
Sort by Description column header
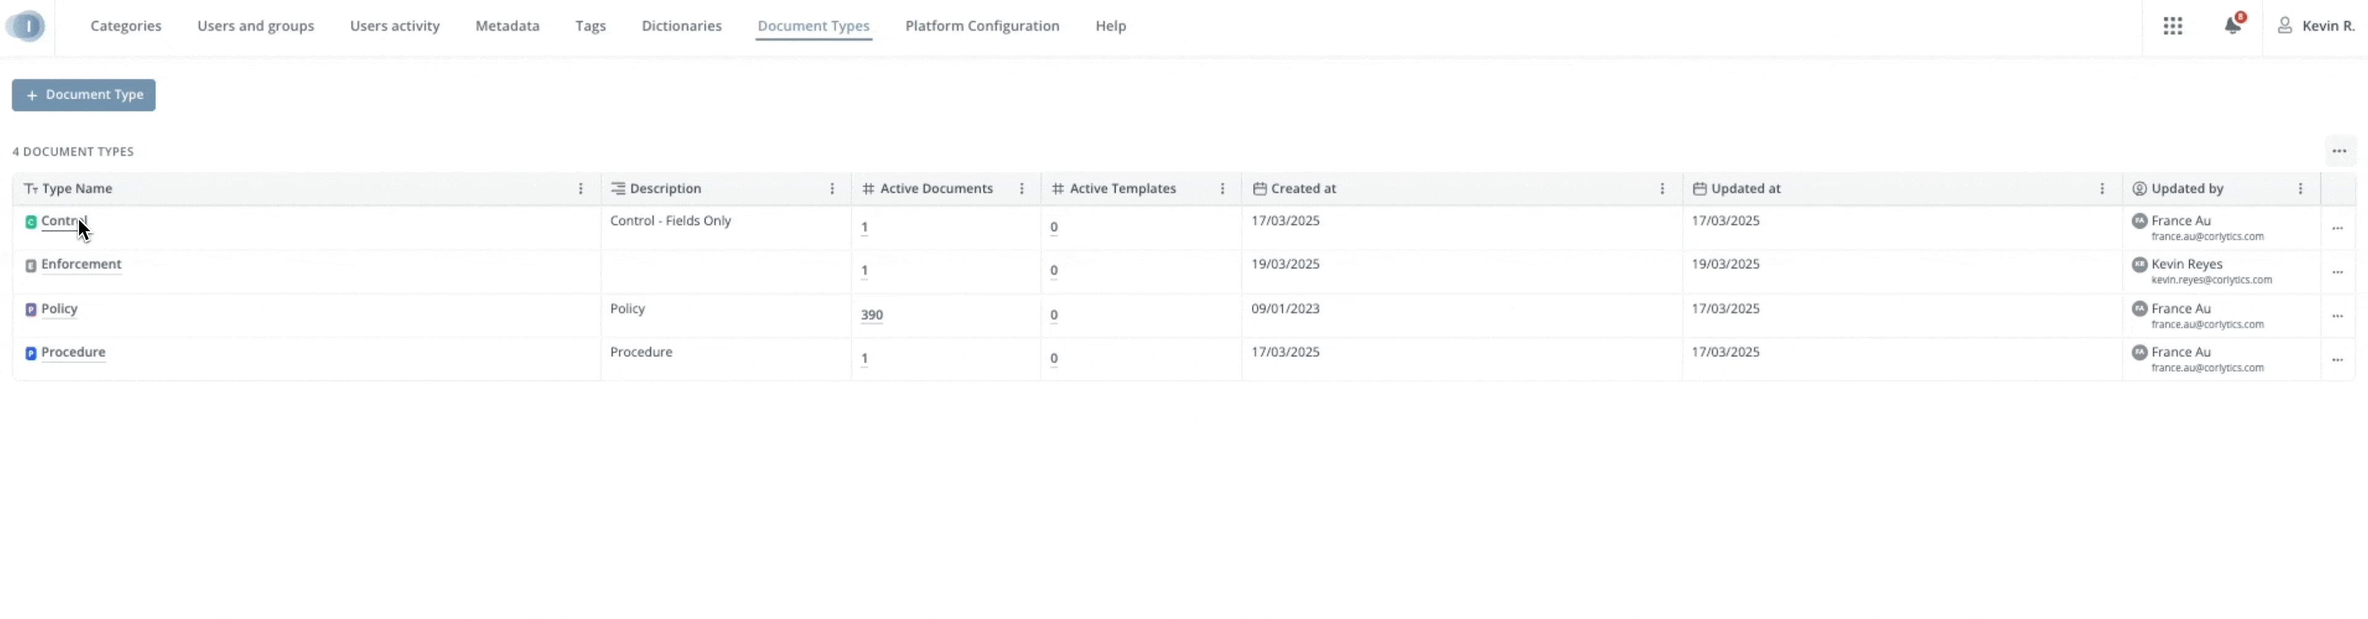665,188
